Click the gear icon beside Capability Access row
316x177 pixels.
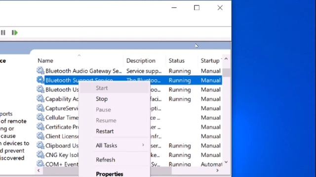(40, 98)
